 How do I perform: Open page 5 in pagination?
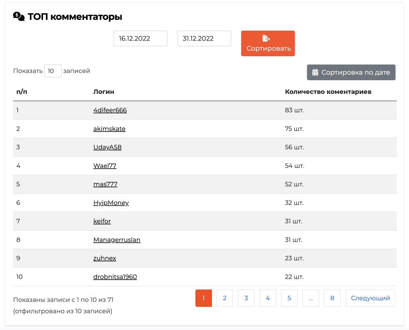click(x=289, y=298)
